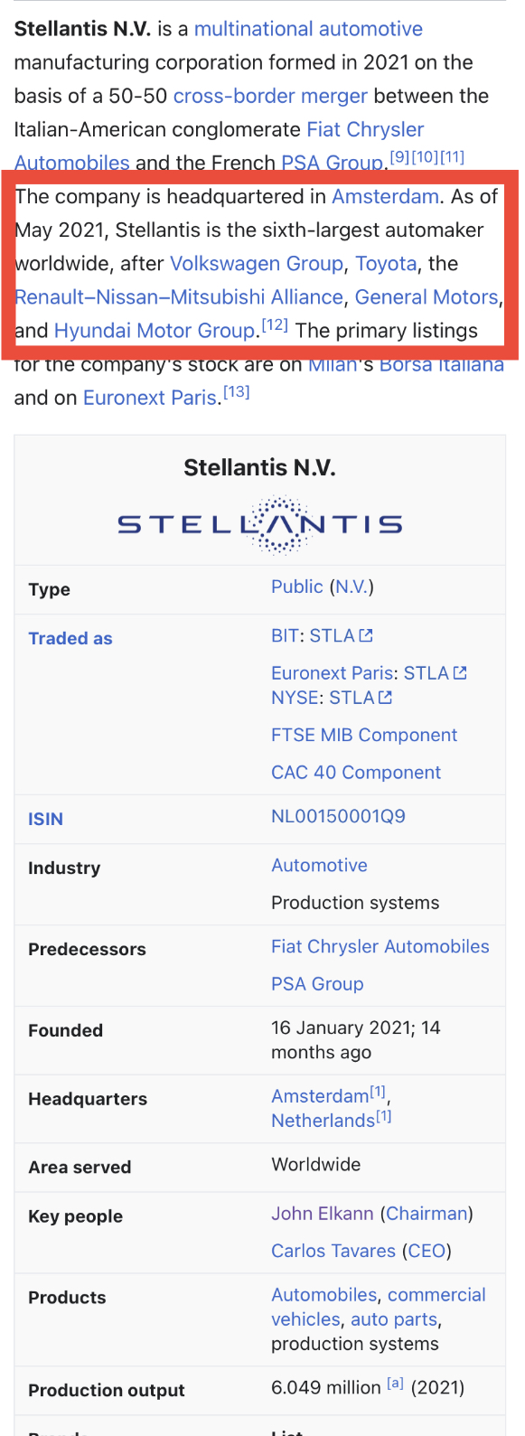Open the FTSE MIB Component link

364,736
